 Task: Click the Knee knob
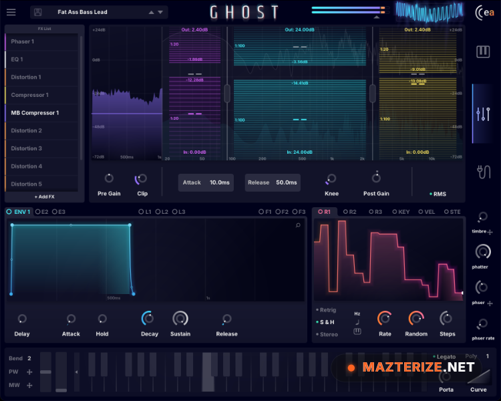[331, 178]
